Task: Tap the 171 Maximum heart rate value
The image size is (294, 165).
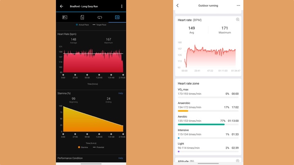Action: point(225,28)
